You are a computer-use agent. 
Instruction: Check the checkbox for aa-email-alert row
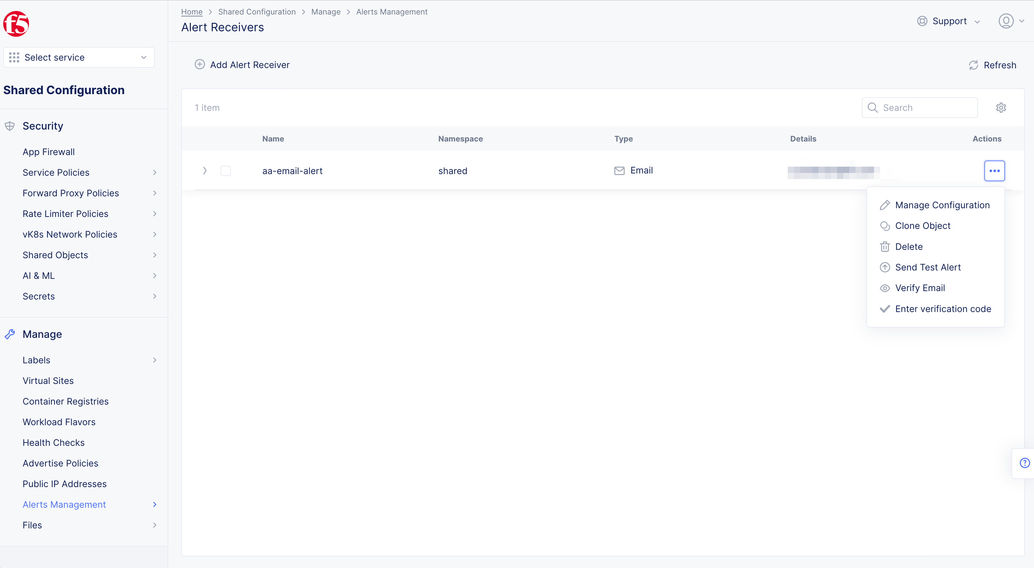click(226, 171)
